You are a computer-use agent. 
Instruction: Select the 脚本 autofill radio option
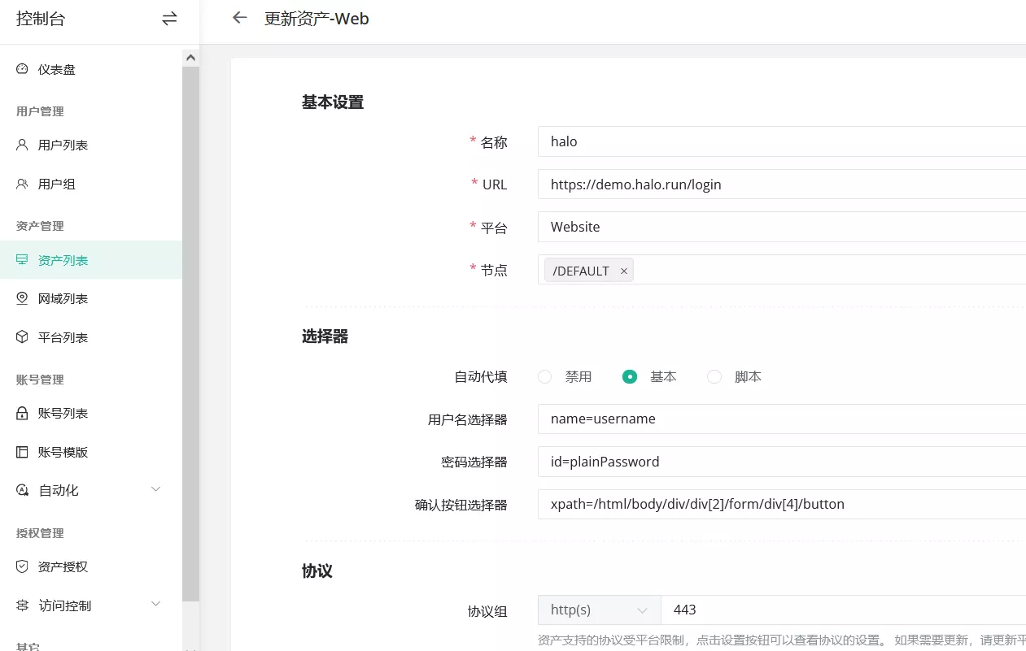(x=714, y=377)
